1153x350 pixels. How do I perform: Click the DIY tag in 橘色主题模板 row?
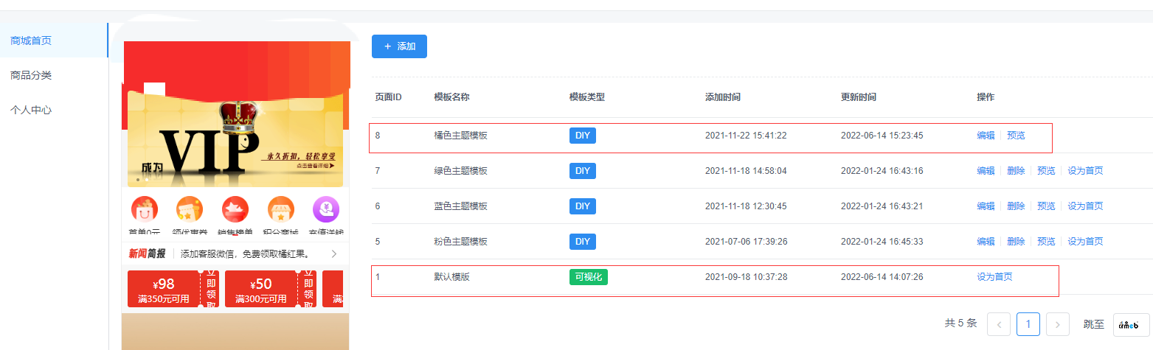pos(583,136)
